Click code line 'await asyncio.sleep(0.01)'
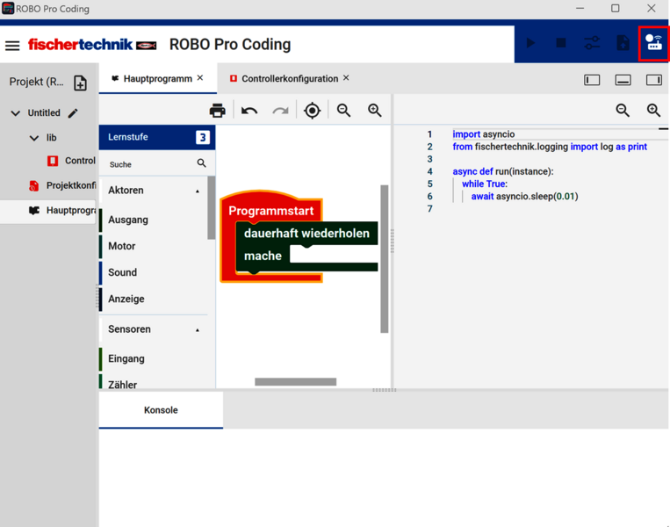 pos(524,196)
